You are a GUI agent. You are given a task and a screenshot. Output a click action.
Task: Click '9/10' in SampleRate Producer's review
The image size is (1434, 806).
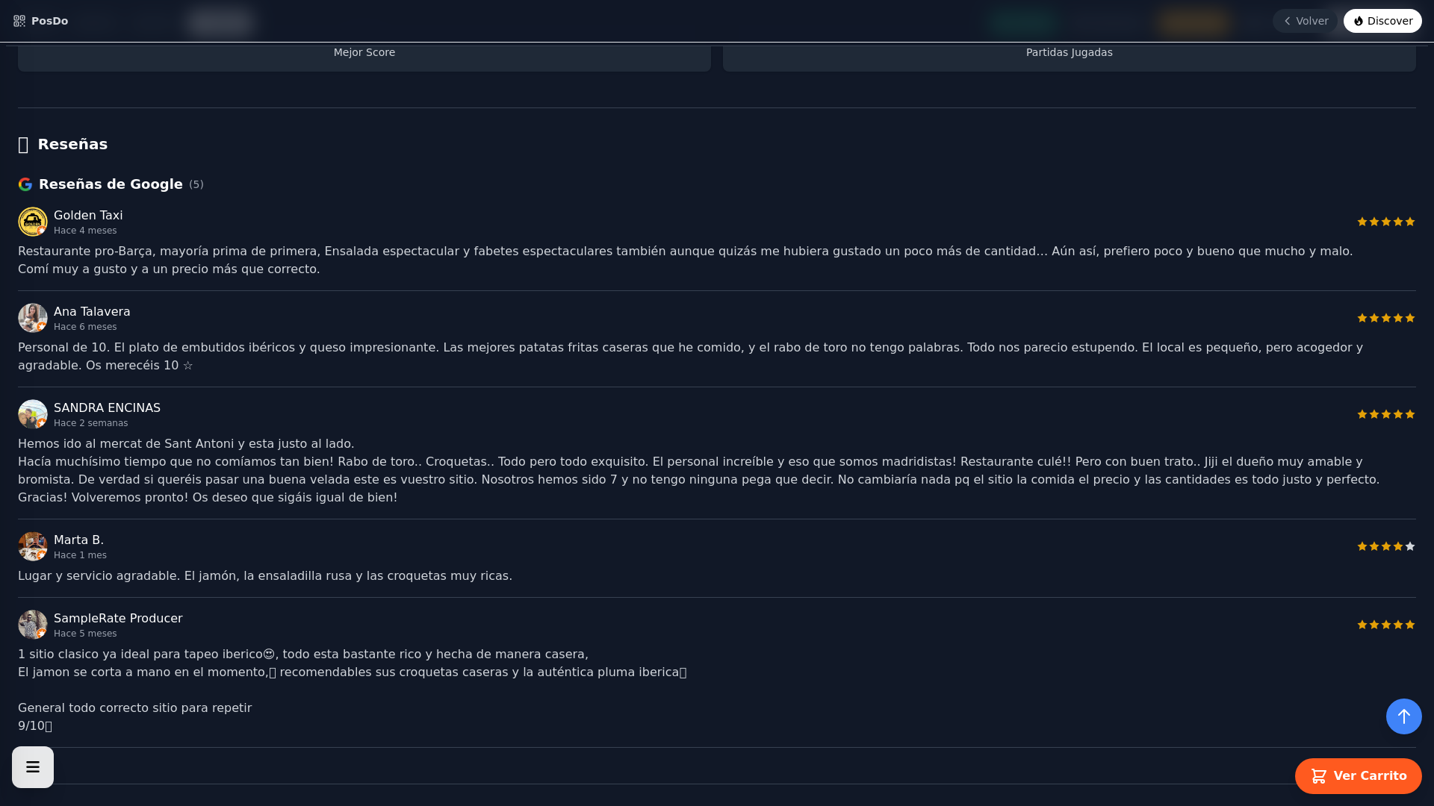(x=31, y=726)
